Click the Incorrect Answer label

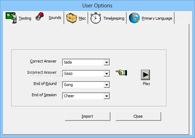[x=42, y=72]
